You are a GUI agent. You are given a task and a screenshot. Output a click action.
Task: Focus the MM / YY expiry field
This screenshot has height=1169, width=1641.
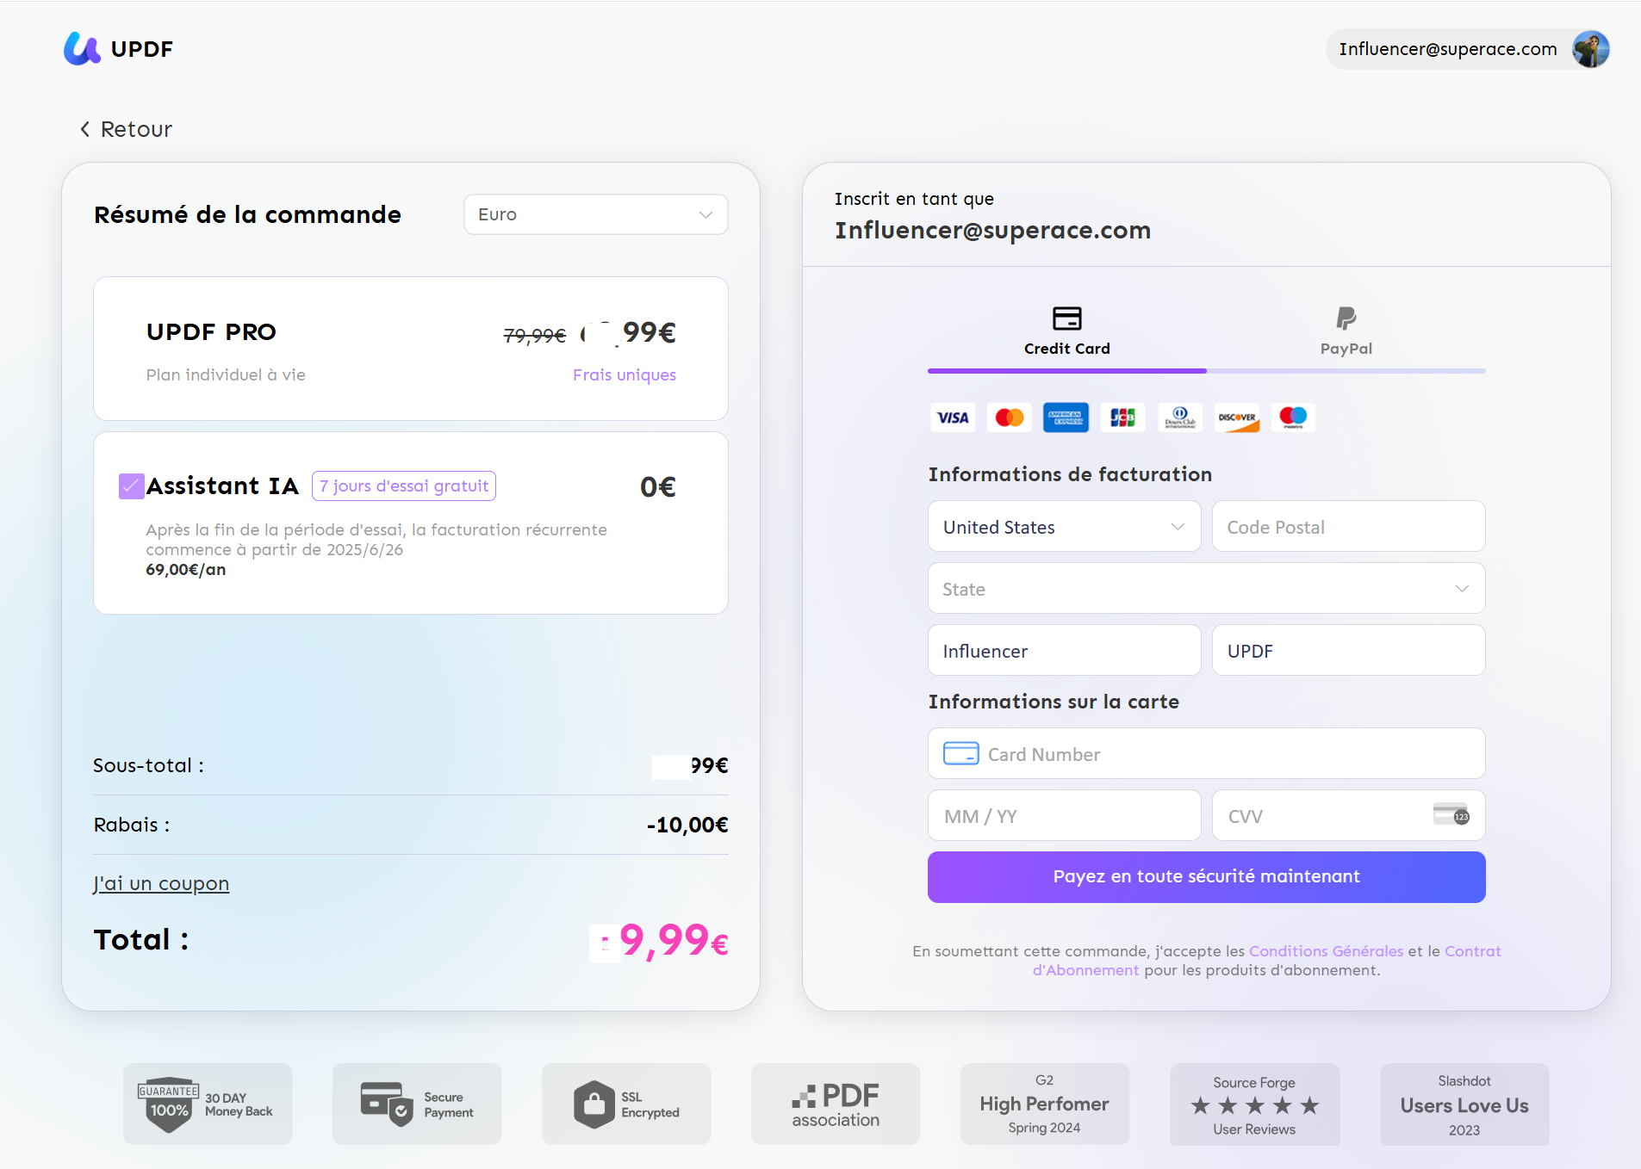1065,816
